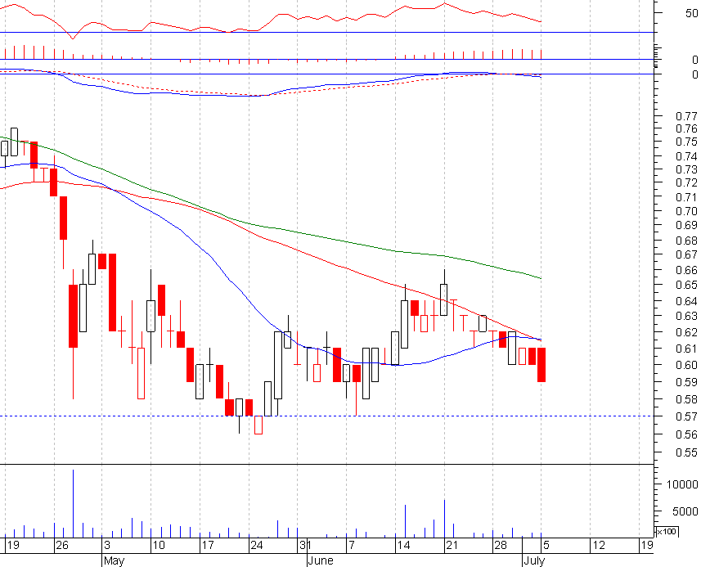Click the x100 volume multiplier box
The image size is (701, 567).
(667, 532)
